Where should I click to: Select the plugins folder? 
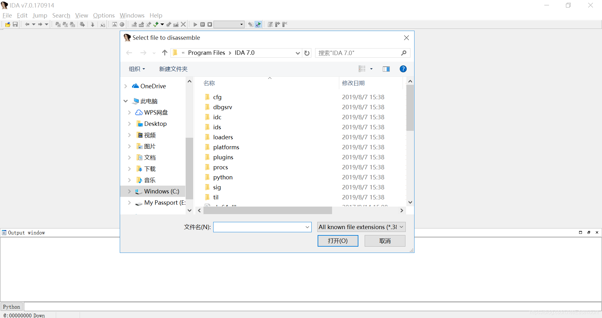223,157
